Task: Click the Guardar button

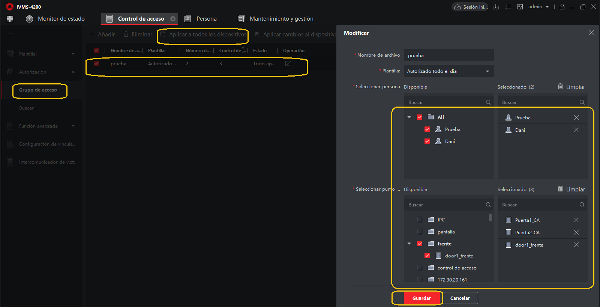Action: point(421,298)
